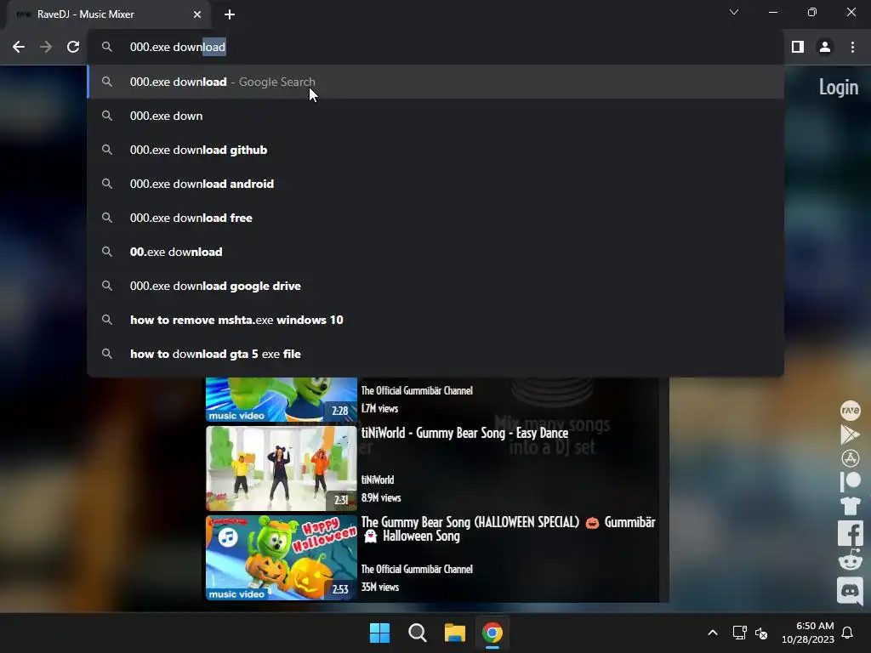Open the Reddit icon in sidebar
Viewport: 871px width, 653px height.
[850, 560]
